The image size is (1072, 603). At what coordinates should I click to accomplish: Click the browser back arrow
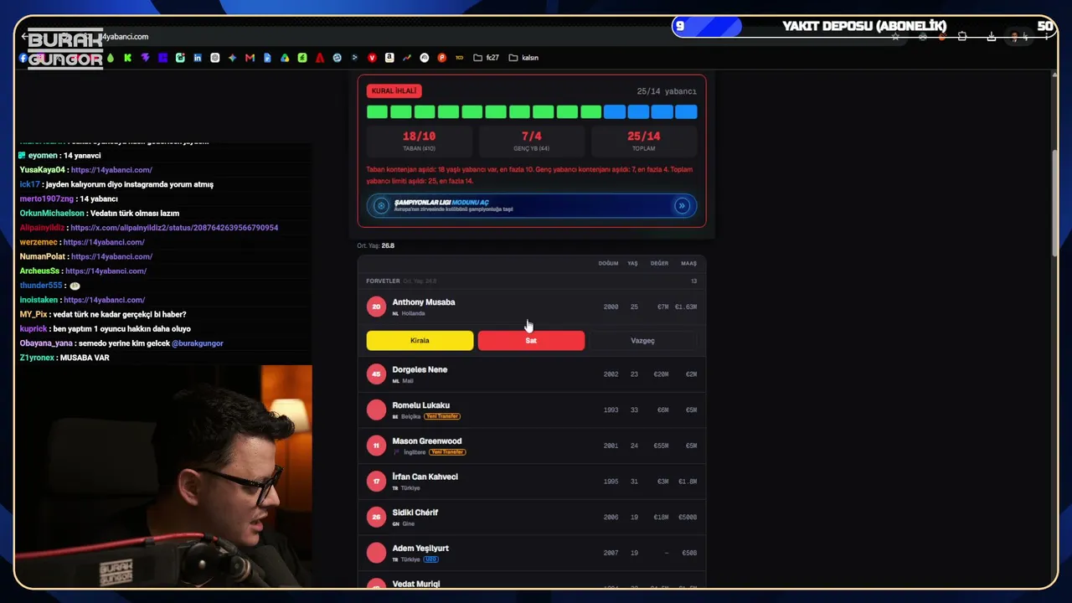[x=24, y=37]
